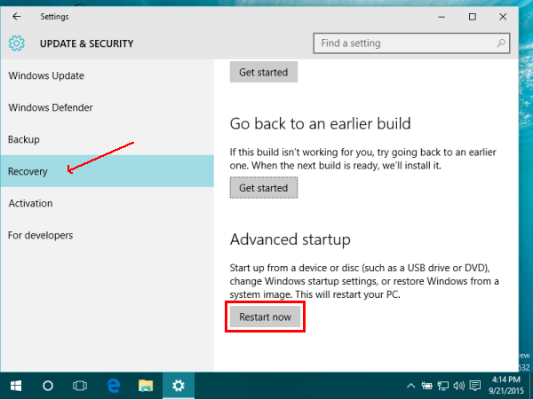
Task: Open the Windows Start menu
Action: click(x=16, y=386)
